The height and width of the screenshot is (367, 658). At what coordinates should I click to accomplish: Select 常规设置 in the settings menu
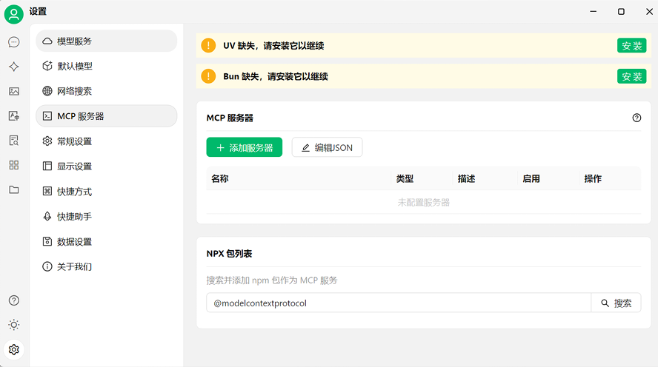pos(107,141)
